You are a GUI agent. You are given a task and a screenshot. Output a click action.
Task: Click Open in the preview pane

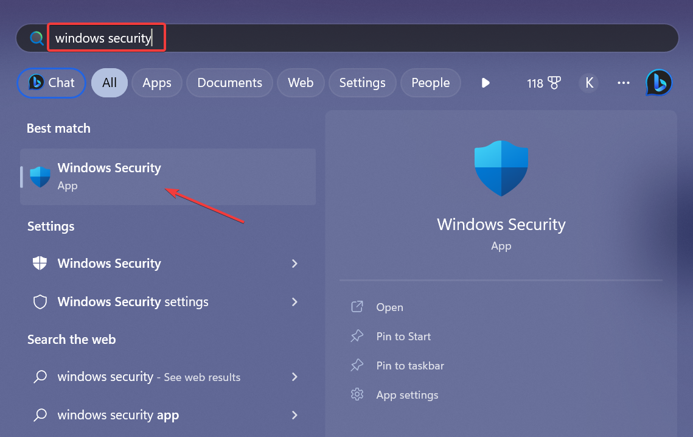[389, 307]
